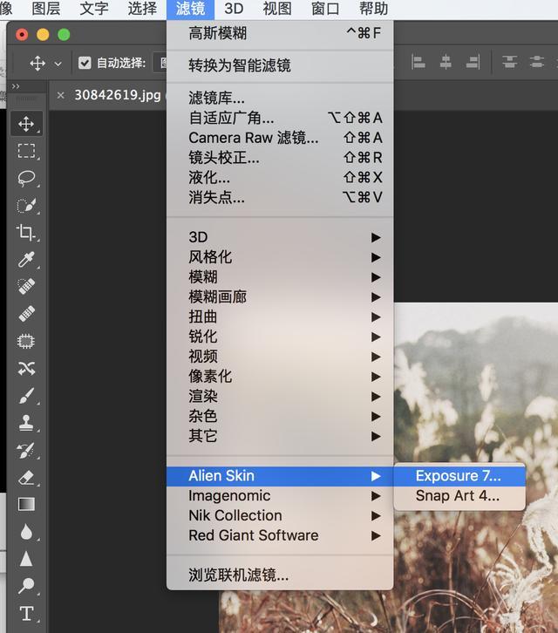The width and height of the screenshot is (558, 633).
Task: Click Distribute vertical centers icon
Action: (536, 63)
